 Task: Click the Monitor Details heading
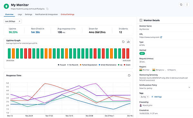[x=152, y=21]
